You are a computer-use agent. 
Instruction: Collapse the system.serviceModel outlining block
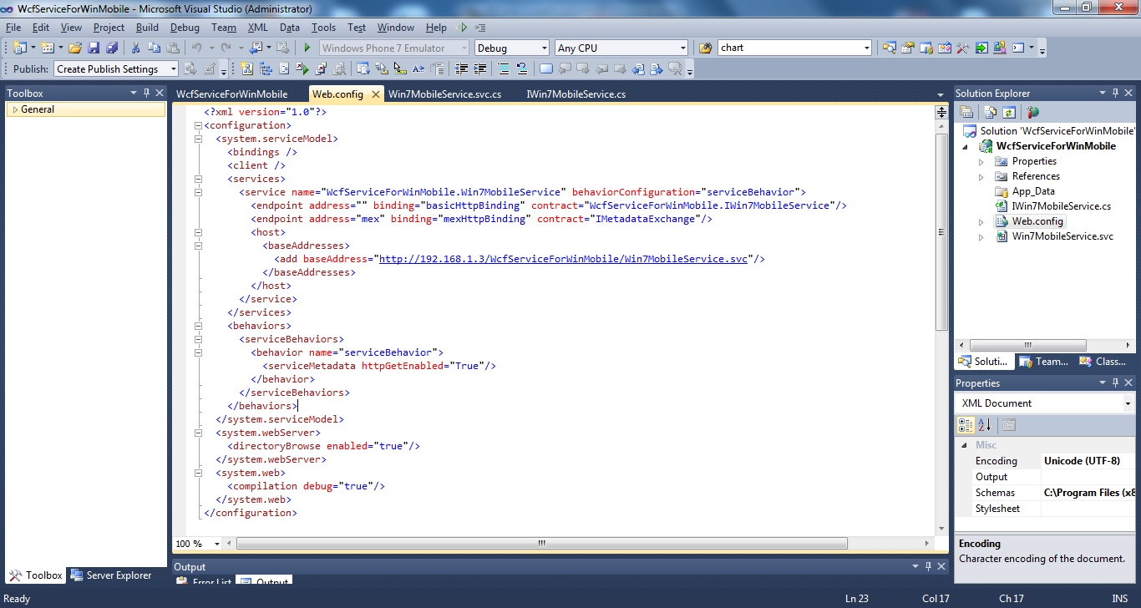pos(199,139)
